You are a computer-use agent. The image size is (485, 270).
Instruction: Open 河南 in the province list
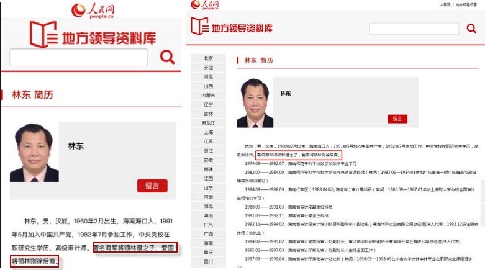point(208,197)
